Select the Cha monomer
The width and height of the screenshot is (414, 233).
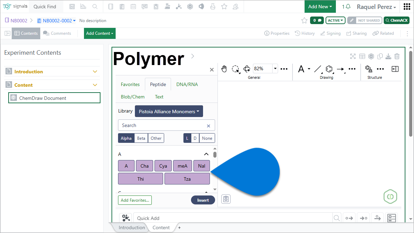point(145,166)
